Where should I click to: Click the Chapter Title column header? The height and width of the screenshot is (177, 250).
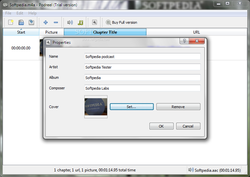coord(105,32)
